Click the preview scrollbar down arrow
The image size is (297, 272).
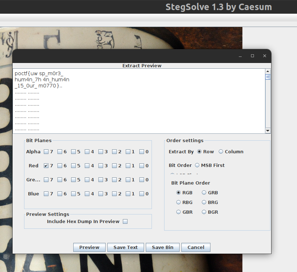click(268, 131)
